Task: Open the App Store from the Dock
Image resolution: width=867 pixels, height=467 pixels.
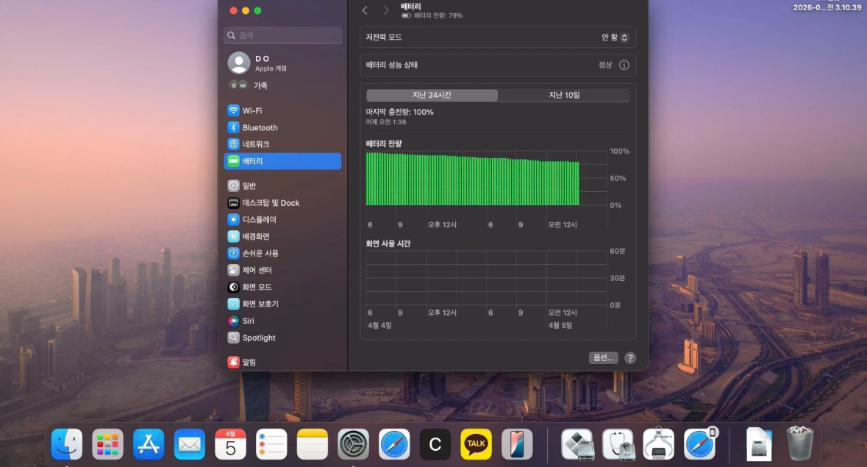Action: [x=149, y=444]
